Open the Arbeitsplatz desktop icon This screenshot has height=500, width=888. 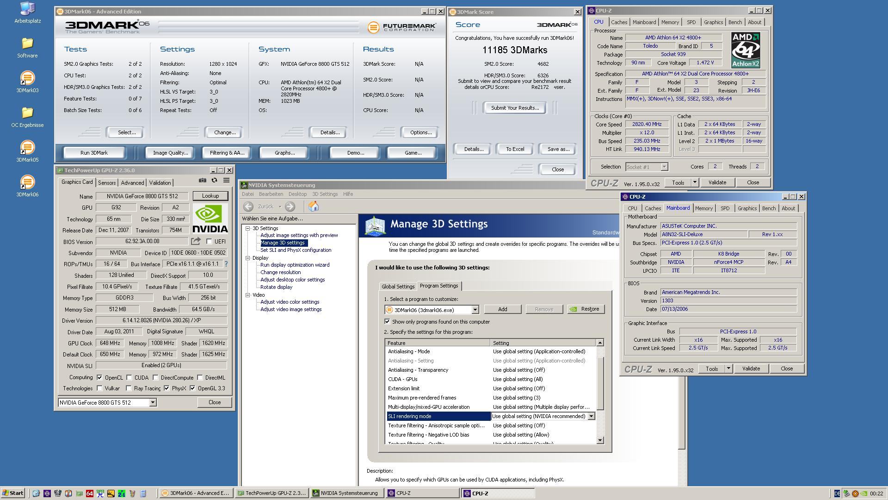coord(27,13)
